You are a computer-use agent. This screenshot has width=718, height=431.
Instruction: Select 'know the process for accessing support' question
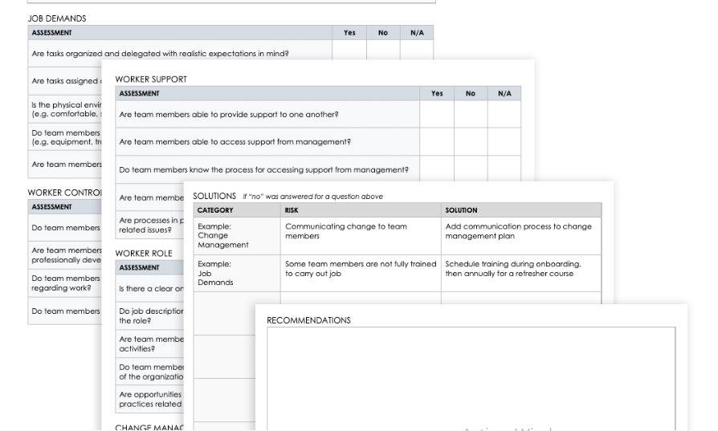click(263, 169)
